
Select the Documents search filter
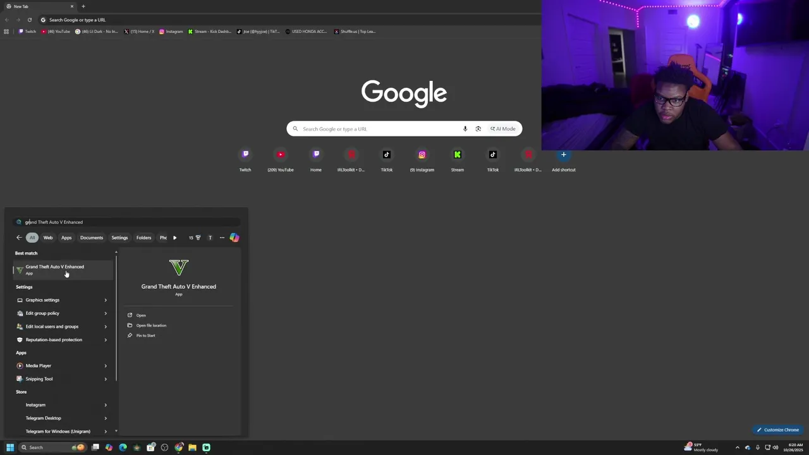[x=92, y=238]
